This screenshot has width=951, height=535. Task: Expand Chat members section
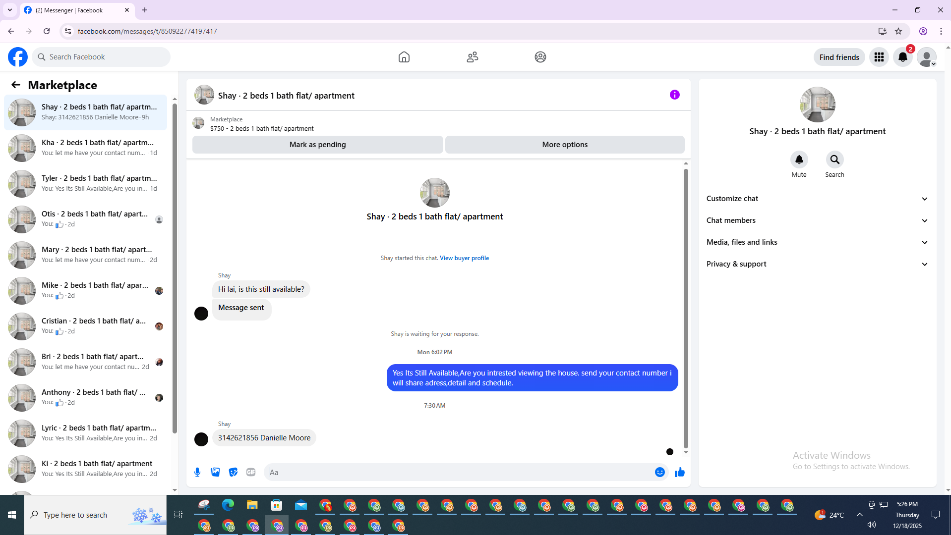click(x=817, y=220)
